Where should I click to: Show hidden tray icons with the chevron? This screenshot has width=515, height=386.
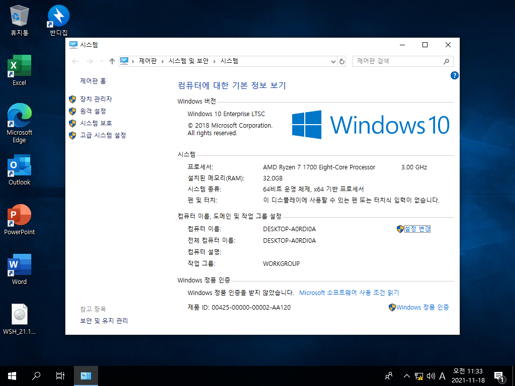[x=406, y=376]
